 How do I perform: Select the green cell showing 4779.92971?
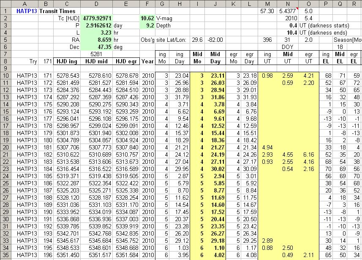96,18
